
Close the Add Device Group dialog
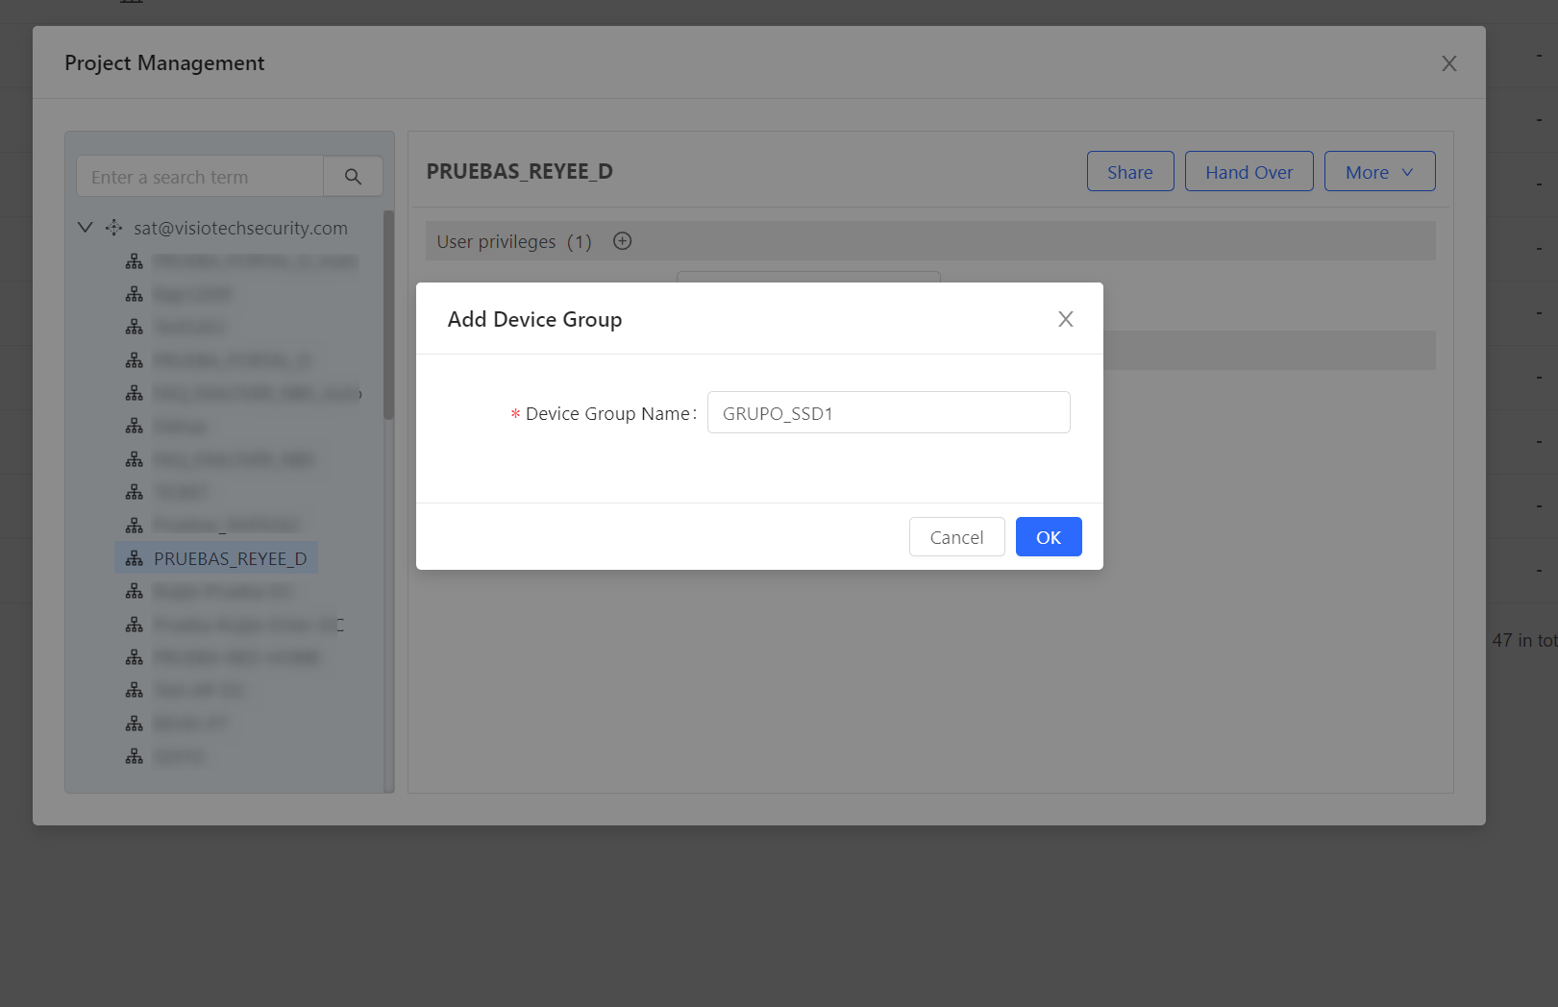[x=1065, y=319]
